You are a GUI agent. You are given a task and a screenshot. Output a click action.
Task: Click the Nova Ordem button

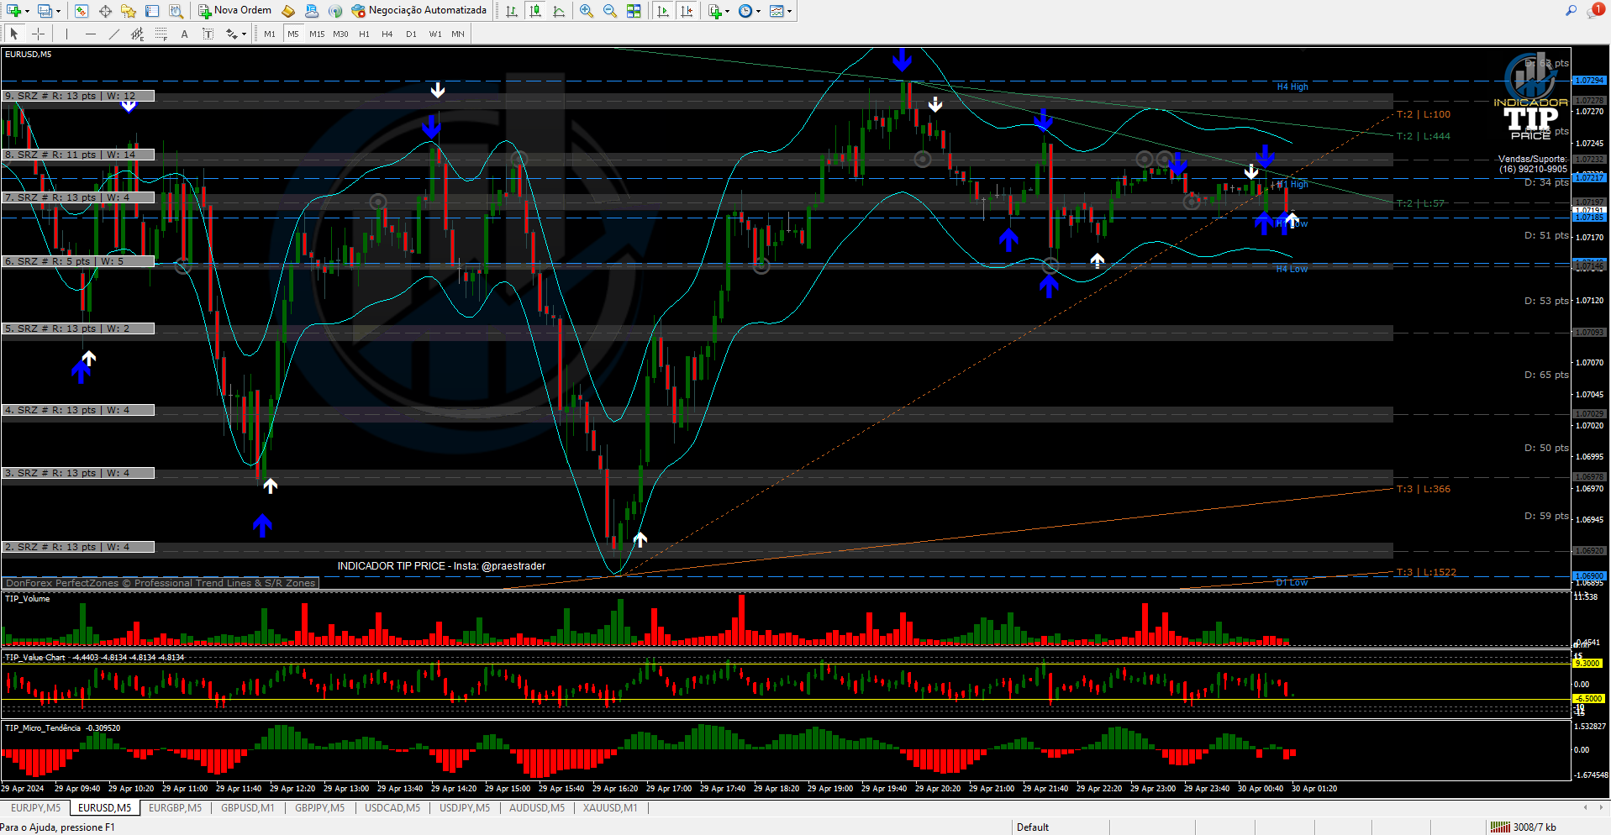[x=235, y=11]
